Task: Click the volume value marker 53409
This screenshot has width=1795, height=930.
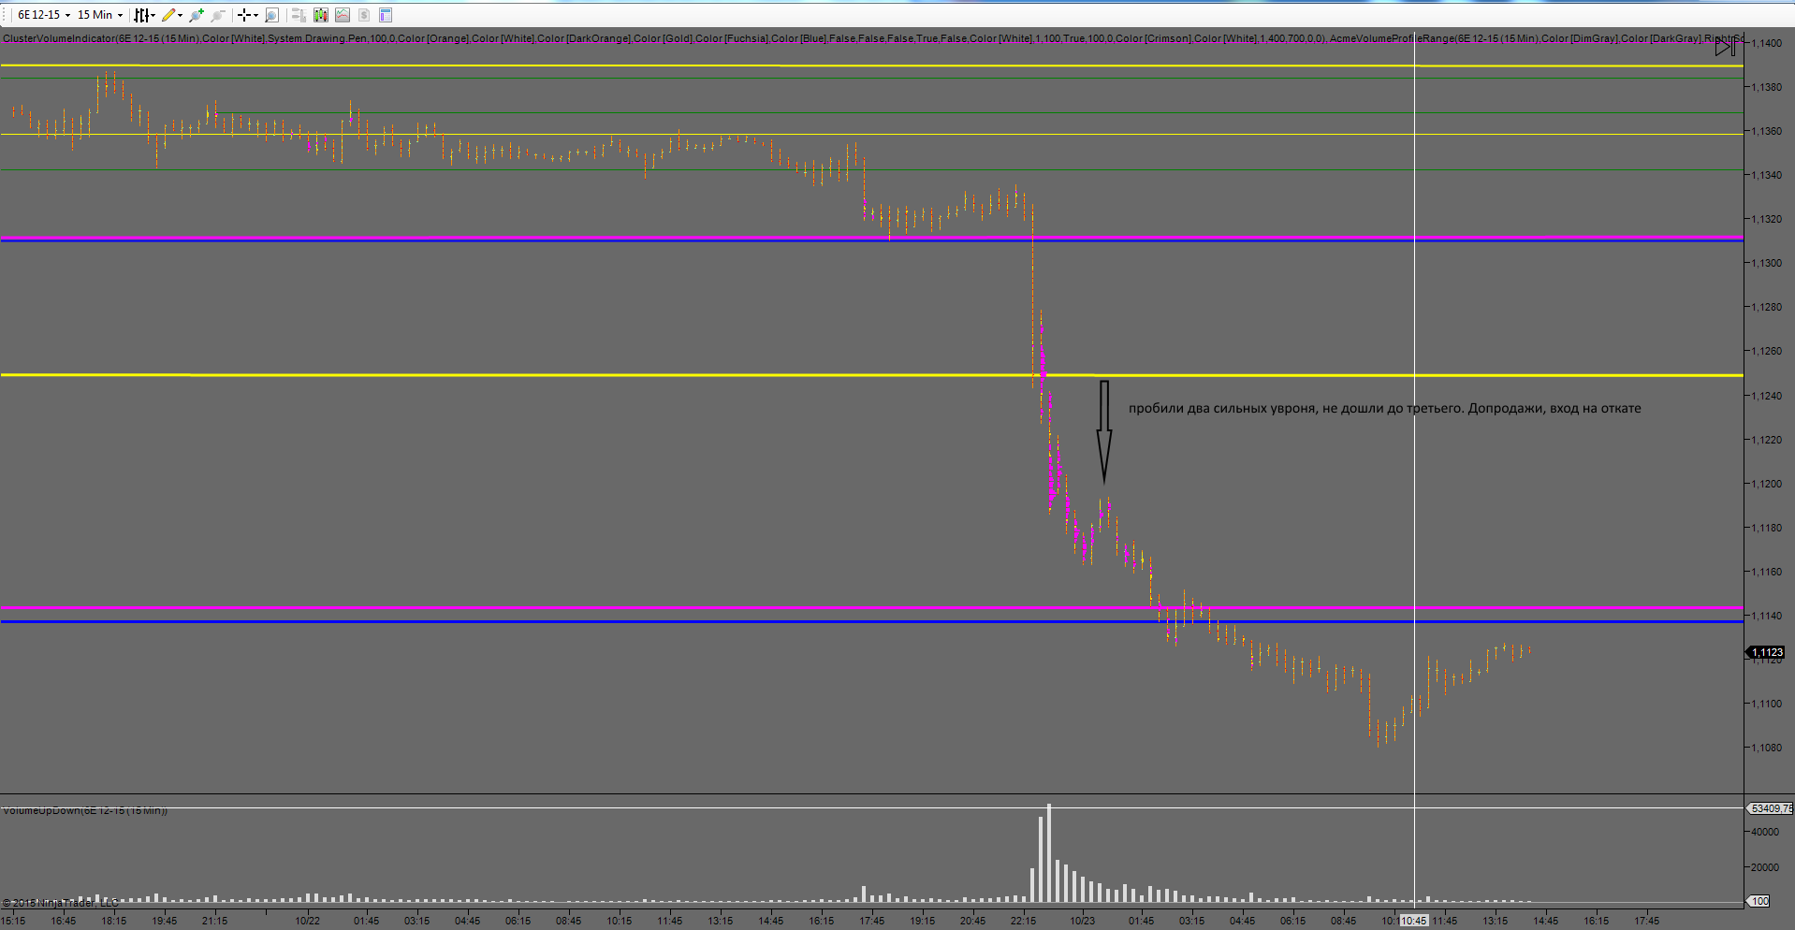Action: [x=1770, y=808]
